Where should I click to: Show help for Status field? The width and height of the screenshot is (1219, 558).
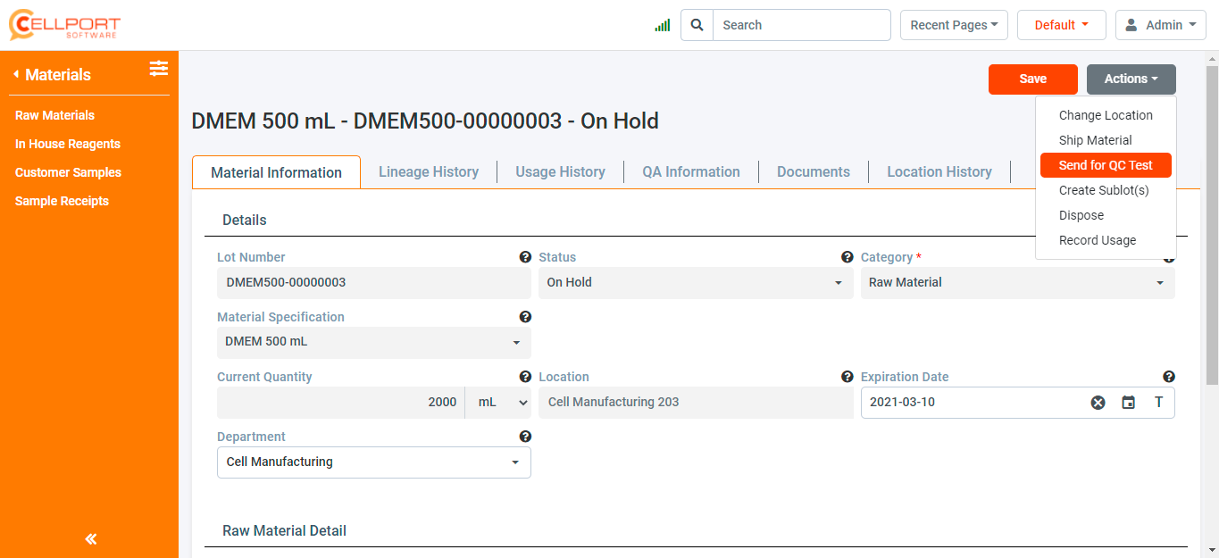pyautogui.click(x=847, y=257)
